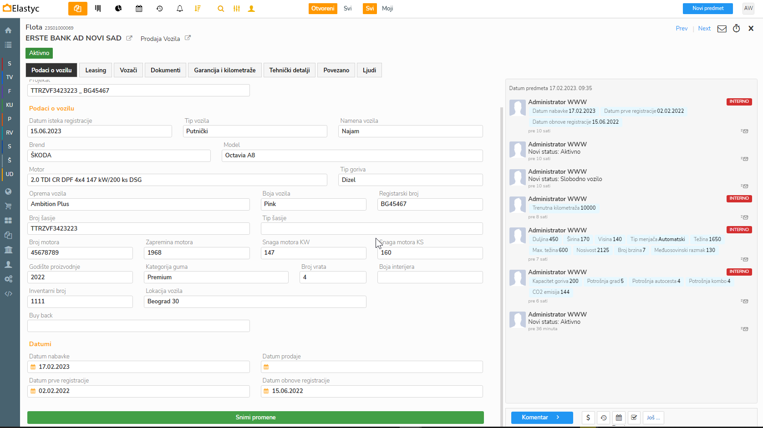
Task: Open the shopping cart icon in sidebar
Action: [x=8, y=206]
